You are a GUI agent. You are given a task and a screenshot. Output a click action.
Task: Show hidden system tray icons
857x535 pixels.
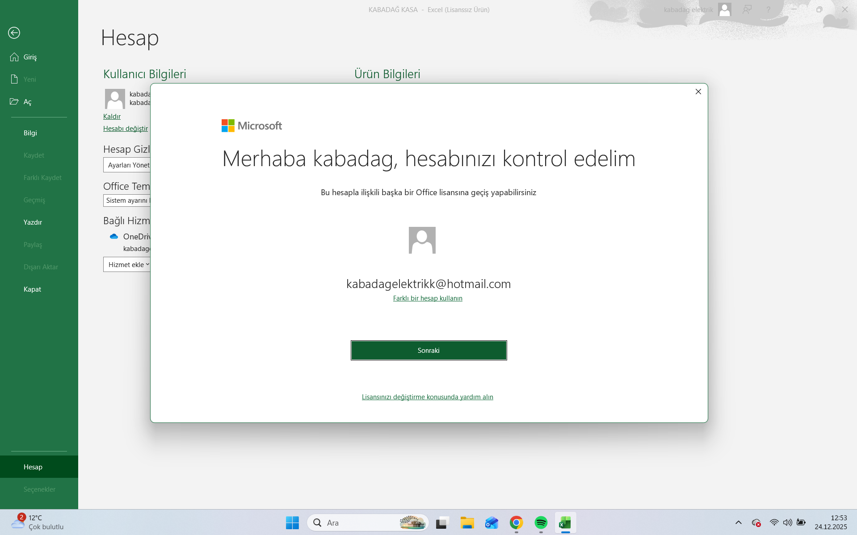tap(739, 522)
